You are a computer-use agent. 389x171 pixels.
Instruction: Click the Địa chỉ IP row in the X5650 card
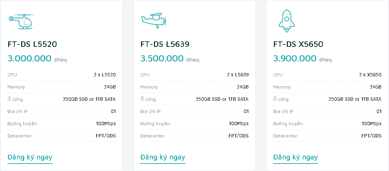[x=327, y=111]
